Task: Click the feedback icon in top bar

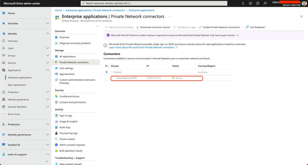Action: point(266,3)
